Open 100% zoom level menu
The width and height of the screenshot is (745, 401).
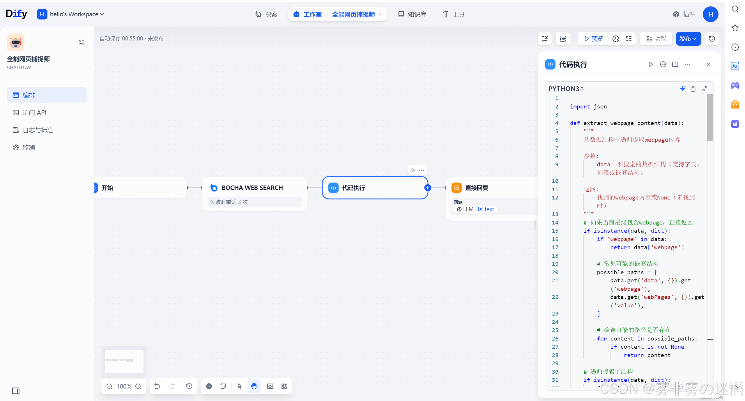(x=124, y=386)
